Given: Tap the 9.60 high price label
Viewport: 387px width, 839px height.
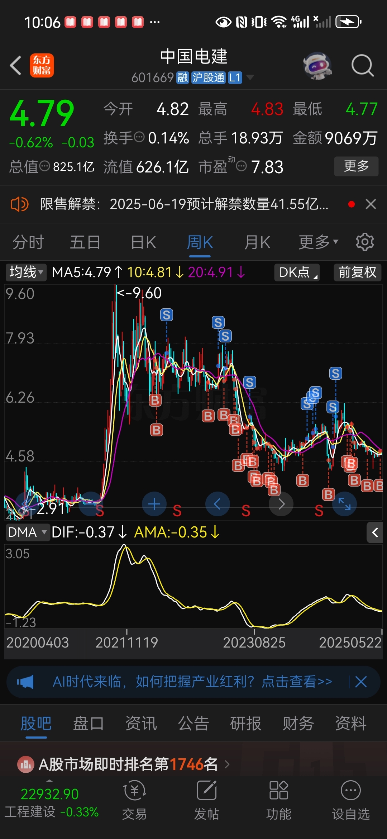Looking at the screenshot, I should 139,293.
